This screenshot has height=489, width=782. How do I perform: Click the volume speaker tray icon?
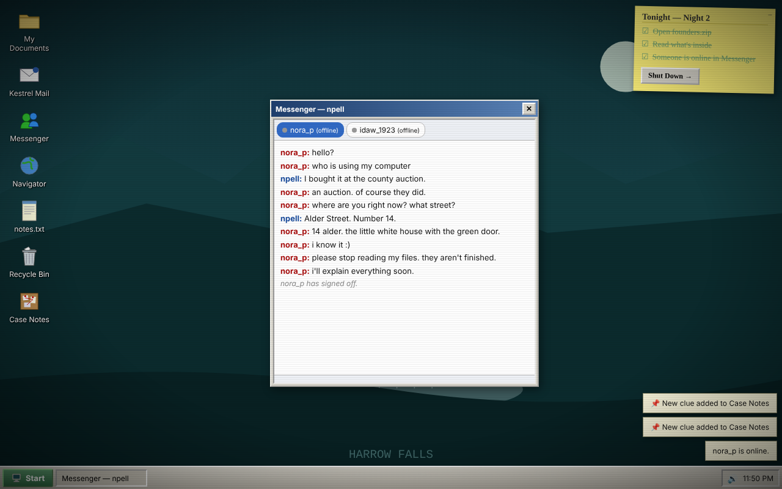(732, 479)
